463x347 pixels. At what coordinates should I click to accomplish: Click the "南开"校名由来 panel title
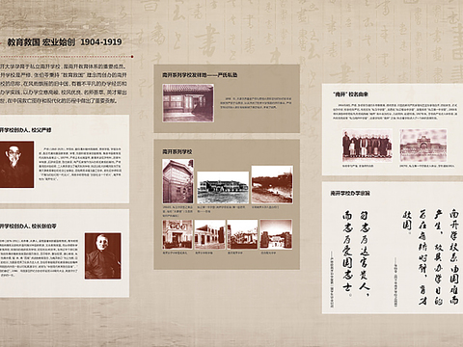pos(351,94)
